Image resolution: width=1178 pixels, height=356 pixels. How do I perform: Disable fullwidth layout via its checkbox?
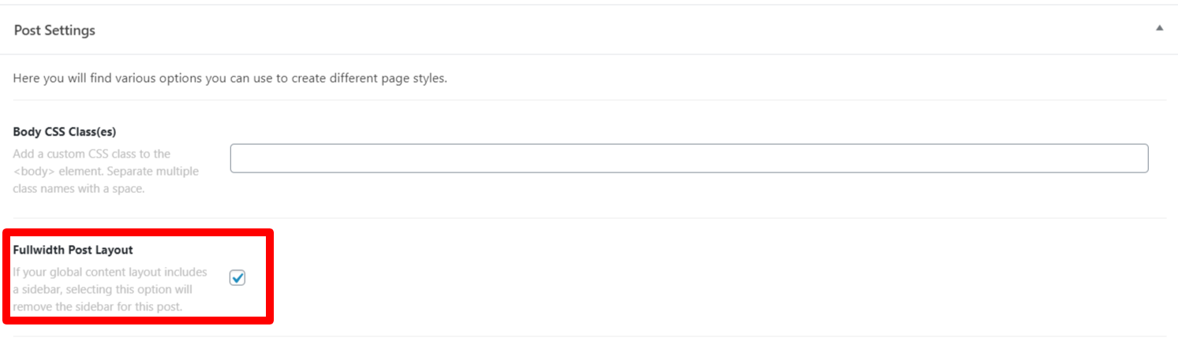pyautogui.click(x=237, y=277)
